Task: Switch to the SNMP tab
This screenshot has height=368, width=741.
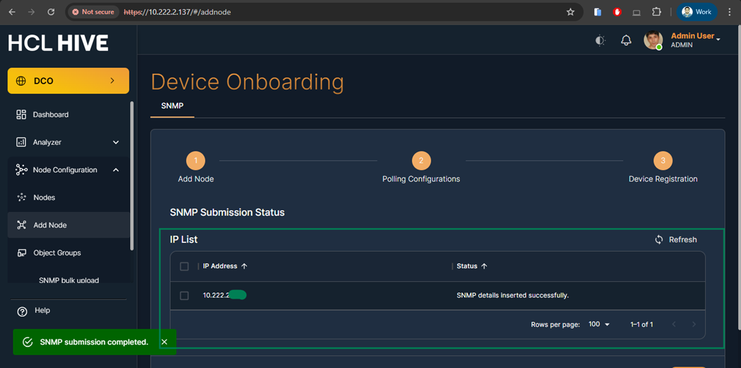Action: coord(172,106)
